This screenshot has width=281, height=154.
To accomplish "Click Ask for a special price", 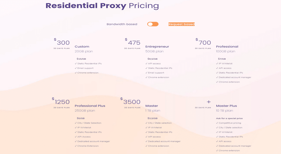I will [x=229, y=118].
